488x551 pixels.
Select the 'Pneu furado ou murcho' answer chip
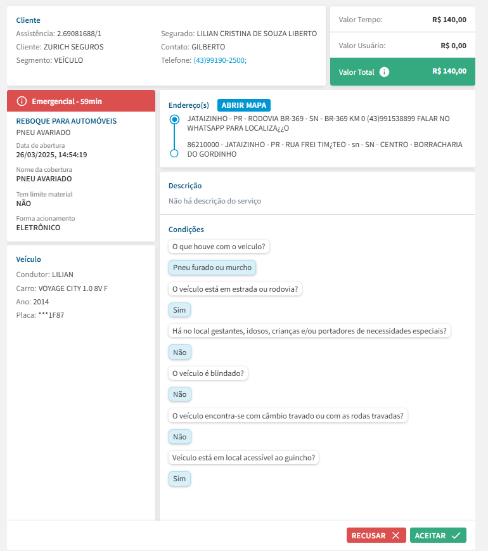pos(212,268)
